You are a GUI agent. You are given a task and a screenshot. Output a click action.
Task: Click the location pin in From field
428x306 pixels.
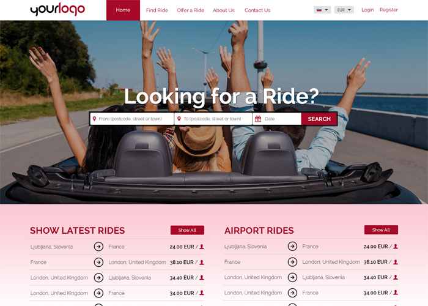pos(94,119)
